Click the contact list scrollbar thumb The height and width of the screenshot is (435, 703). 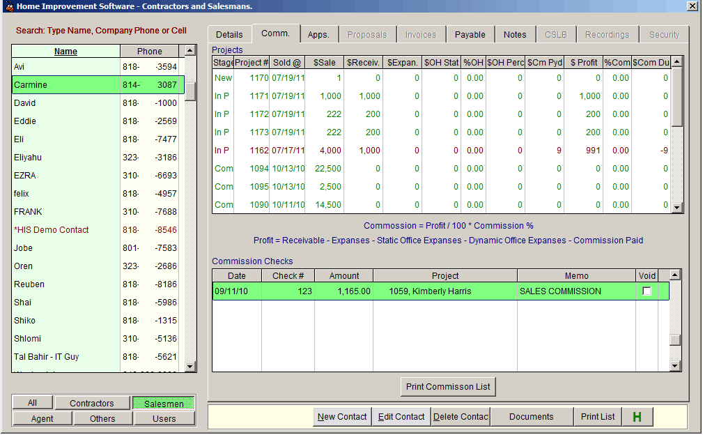(190, 92)
